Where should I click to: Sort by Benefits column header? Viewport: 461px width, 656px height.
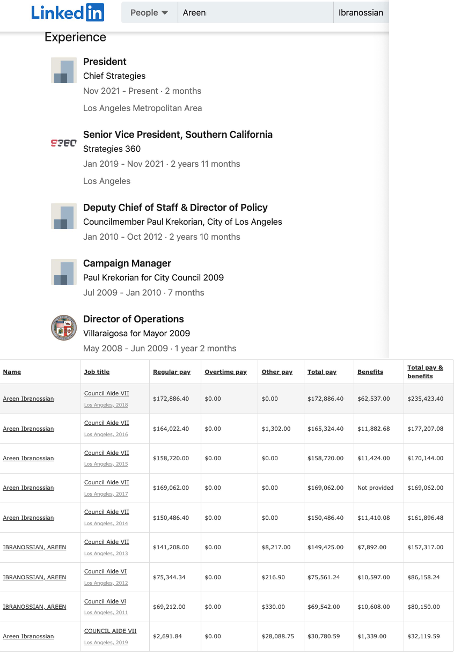tap(370, 372)
